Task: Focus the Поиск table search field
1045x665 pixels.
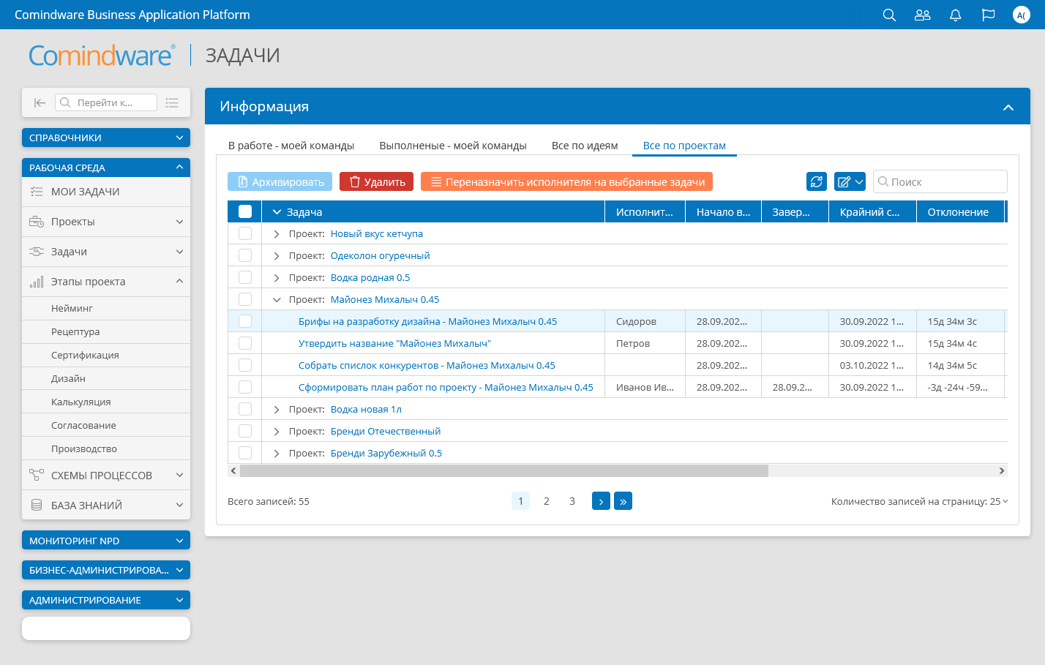Action: tap(940, 181)
